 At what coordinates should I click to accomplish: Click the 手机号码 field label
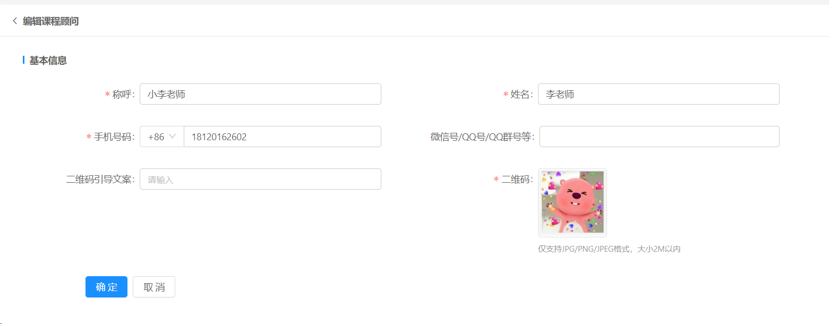point(111,137)
